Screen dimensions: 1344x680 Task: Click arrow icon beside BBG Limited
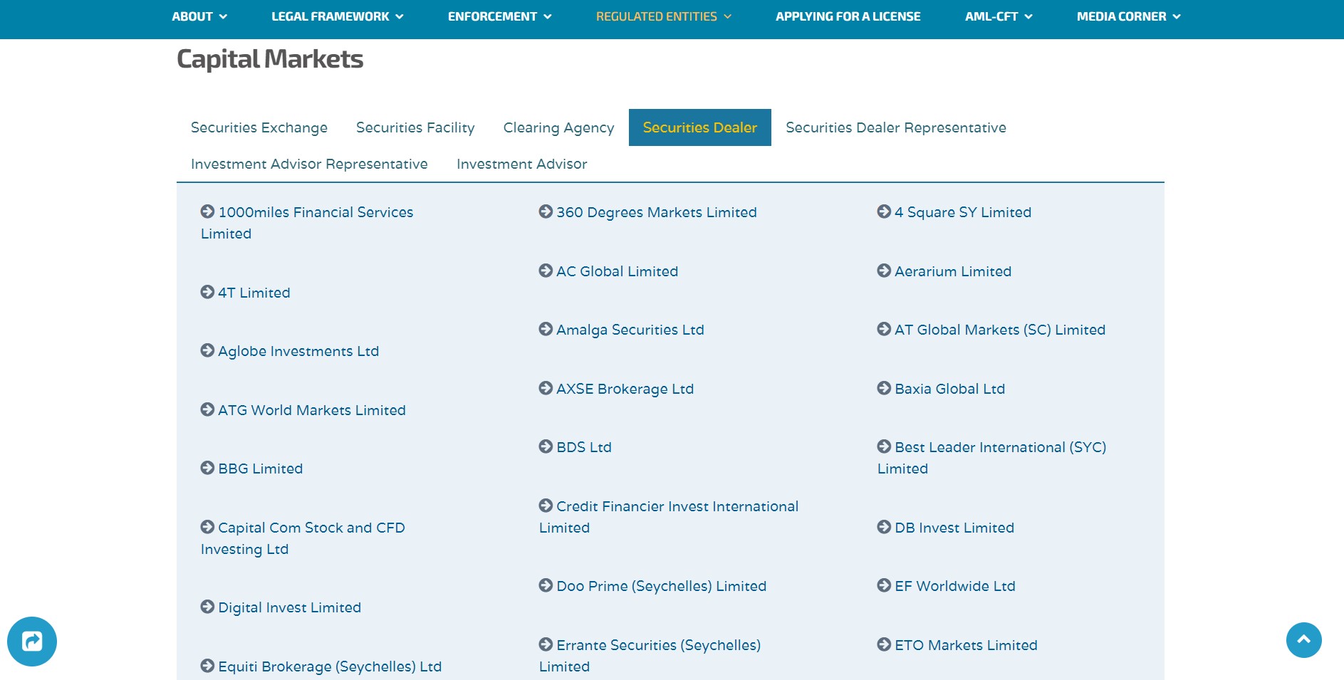(x=207, y=468)
